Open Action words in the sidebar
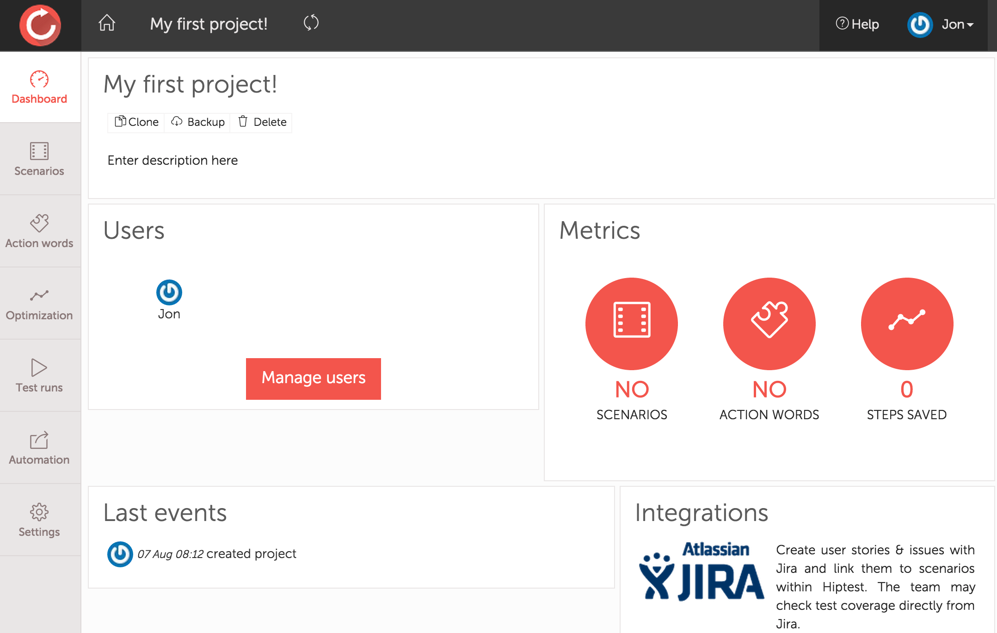The width and height of the screenshot is (997, 633). (39, 231)
